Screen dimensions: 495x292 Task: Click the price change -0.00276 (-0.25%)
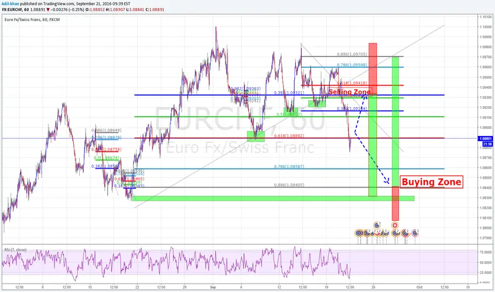[x=67, y=10]
